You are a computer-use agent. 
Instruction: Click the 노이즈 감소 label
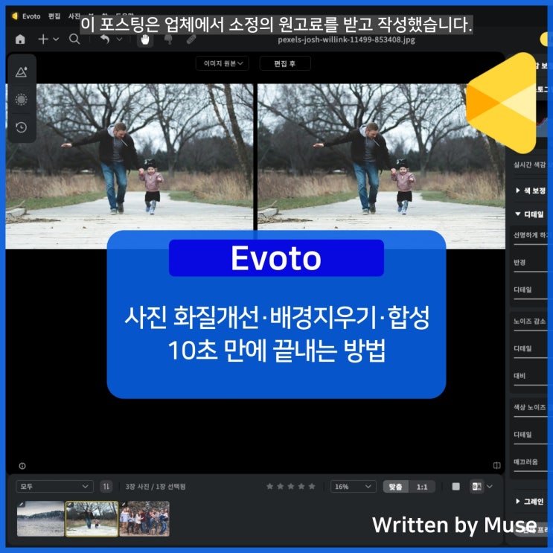pyautogui.click(x=529, y=321)
